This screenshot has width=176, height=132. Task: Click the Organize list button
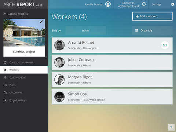click(152, 30)
